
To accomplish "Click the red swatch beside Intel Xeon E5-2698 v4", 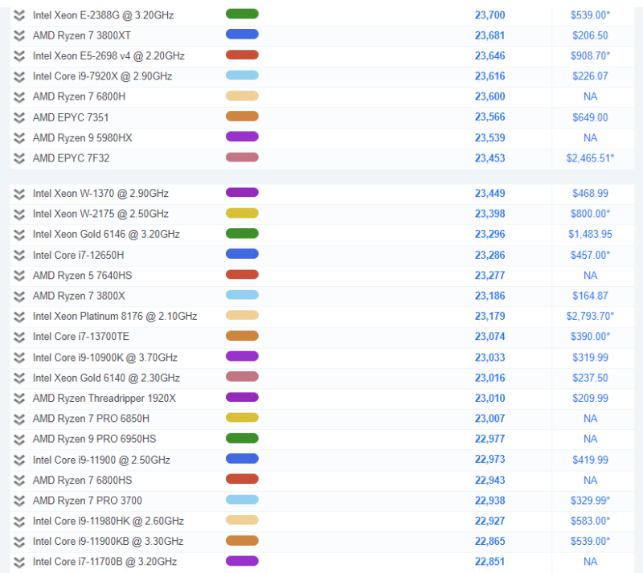I will (x=242, y=55).
